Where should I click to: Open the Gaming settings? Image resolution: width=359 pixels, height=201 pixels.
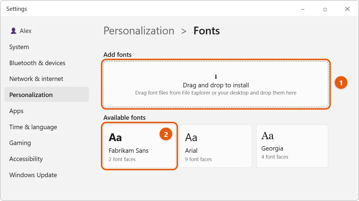(x=20, y=143)
